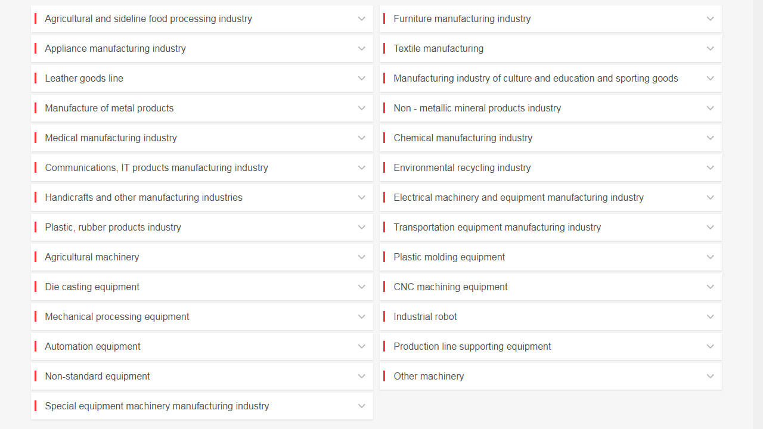Open the Transportation equipment manufacturing industry list
The width and height of the screenshot is (763, 429).
pyautogui.click(x=550, y=227)
